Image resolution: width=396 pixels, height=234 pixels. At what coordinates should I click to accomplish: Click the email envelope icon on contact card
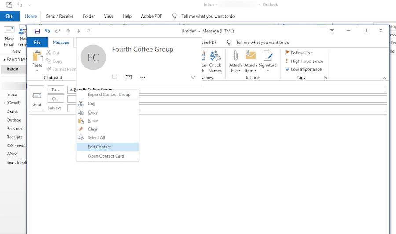tap(128, 77)
